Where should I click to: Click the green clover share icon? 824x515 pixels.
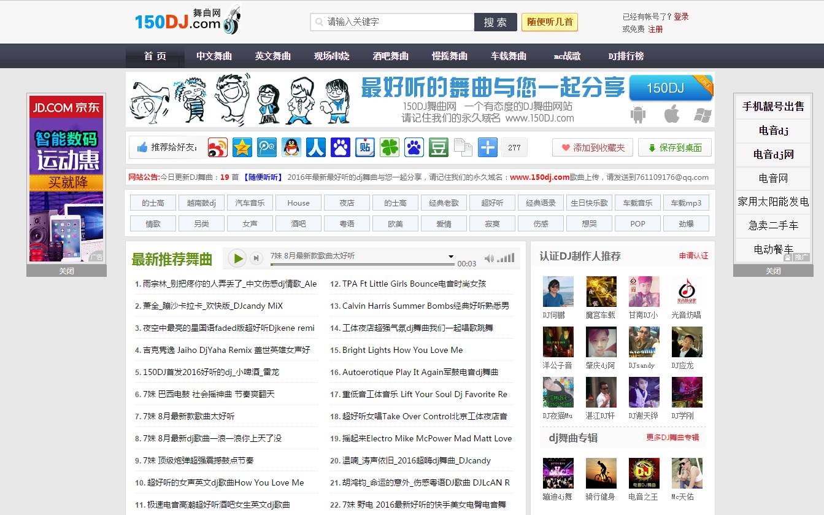pyautogui.click(x=389, y=147)
